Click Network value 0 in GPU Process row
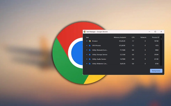 click(x=145, y=46)
